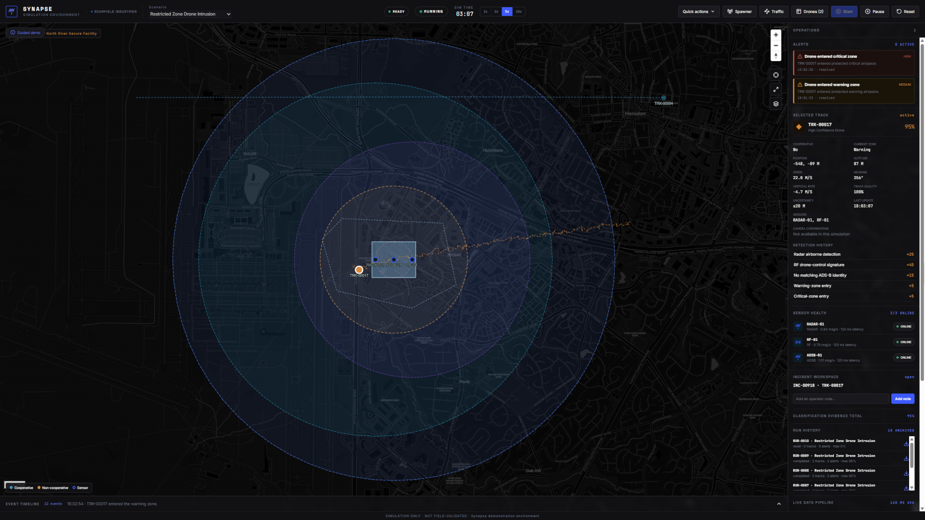Click the RF-01 sensor health icon
Image resolution: width=925 pixels, height=520 pixels.
point(798,342)
